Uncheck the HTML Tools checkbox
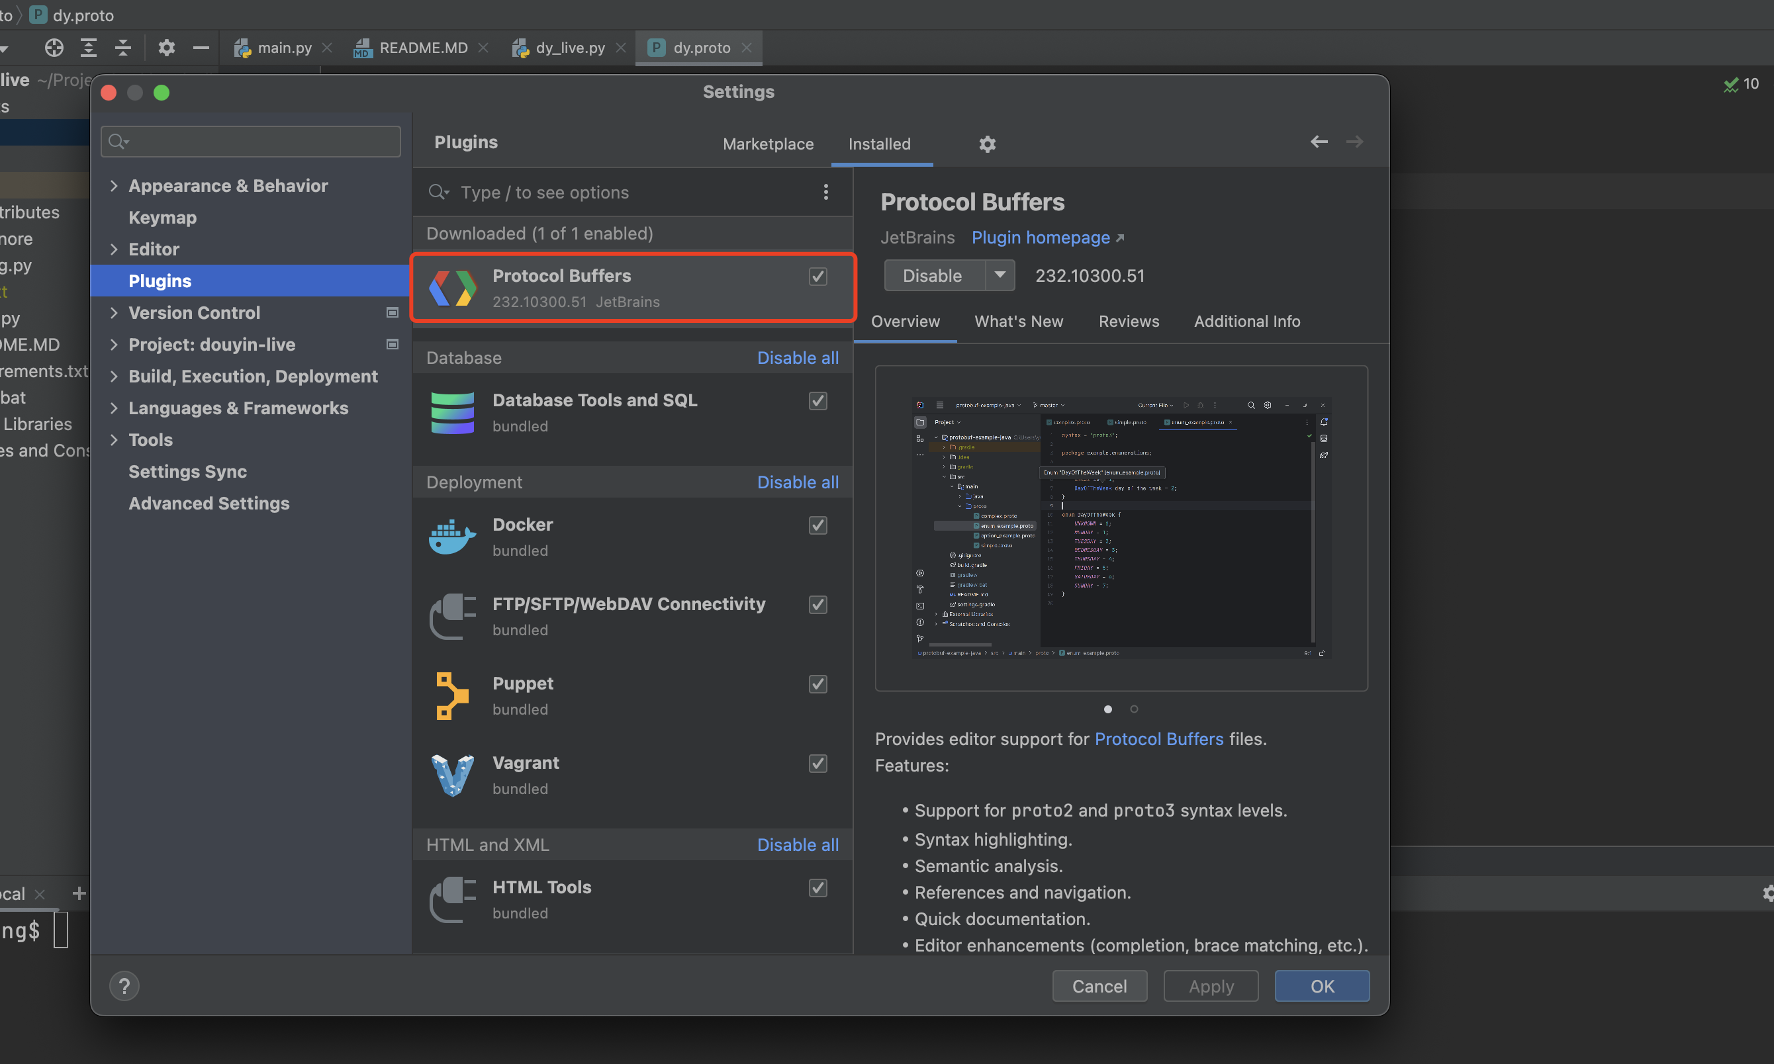1774x1064 pixels. (x=817, y=887)
